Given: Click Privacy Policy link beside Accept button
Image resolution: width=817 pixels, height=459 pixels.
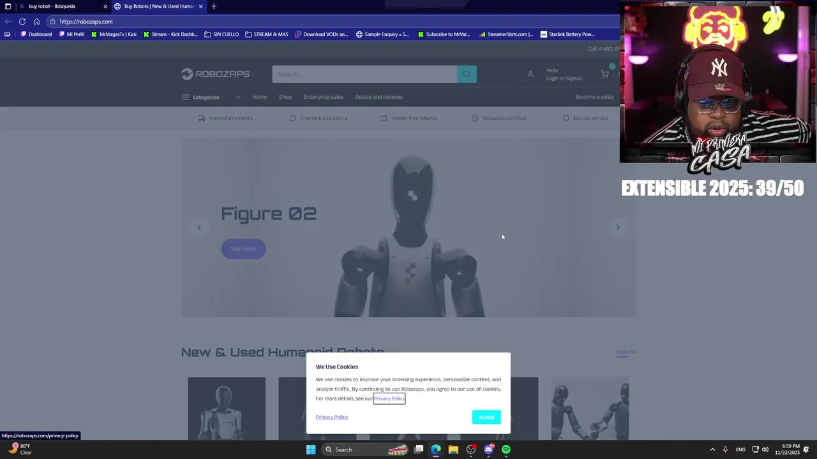Looking at the screenshot, I should pyautogui.click(x=332, y=417).
